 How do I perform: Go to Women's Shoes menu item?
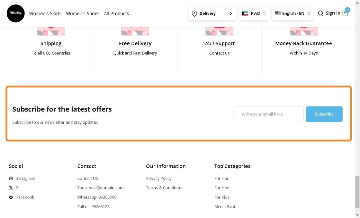click(x=83, y=13)
